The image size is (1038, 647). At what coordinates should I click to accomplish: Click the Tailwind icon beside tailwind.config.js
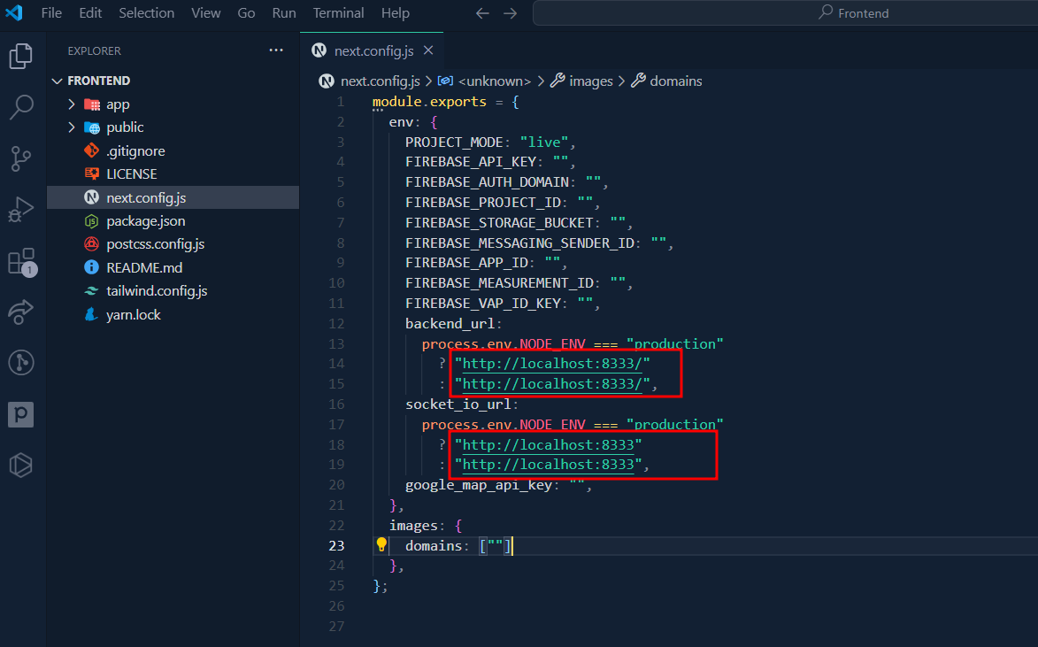click(x=92, y=290)
